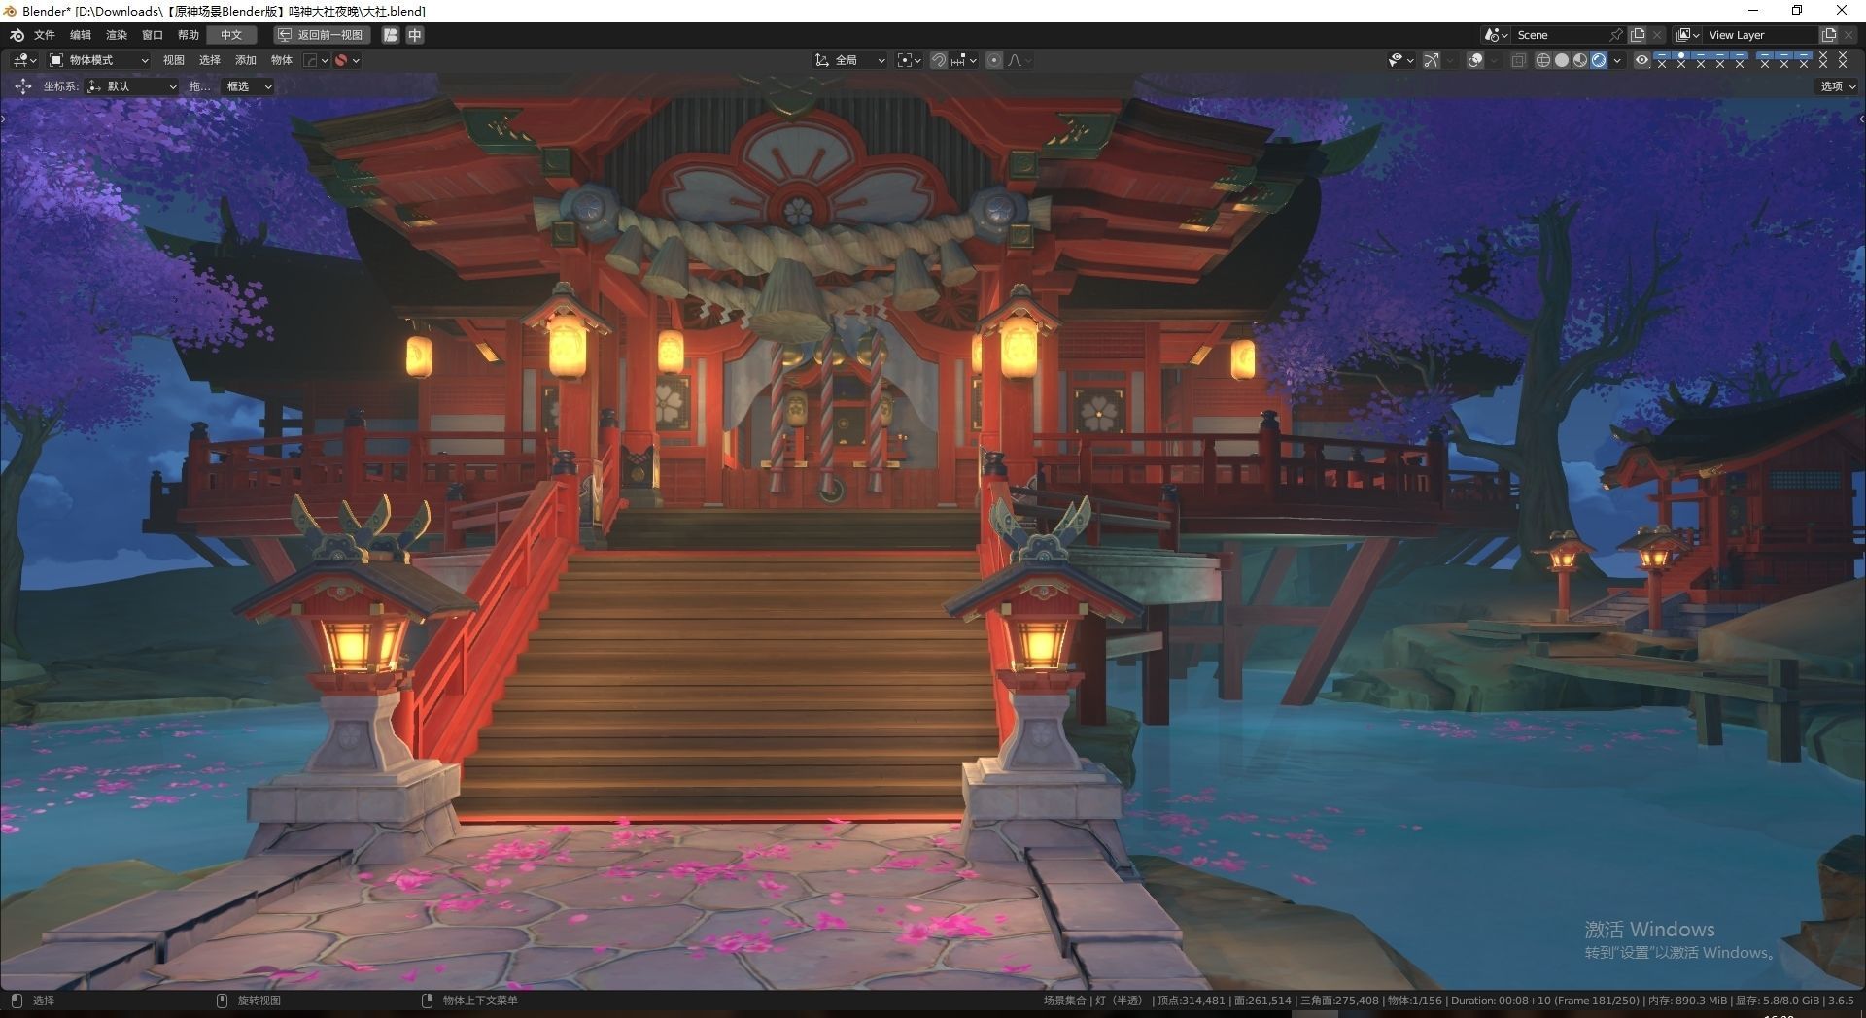Switch to the 中文 workspace tab
The image size is (1866, 1018).
(x=231, y=35)
